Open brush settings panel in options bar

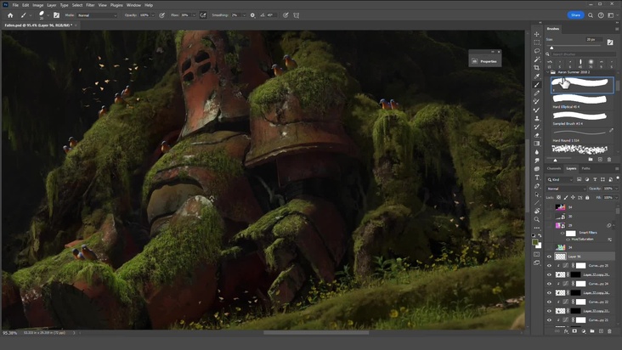click(x=56, y=15)
